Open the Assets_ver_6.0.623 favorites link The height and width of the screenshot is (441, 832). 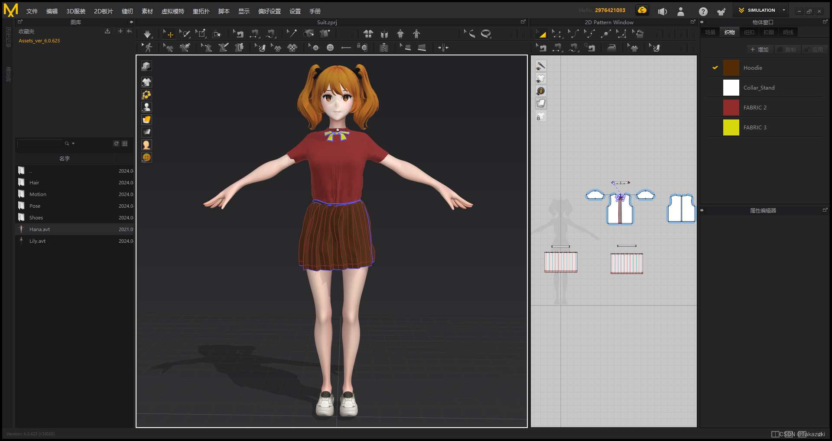point(39,41)
